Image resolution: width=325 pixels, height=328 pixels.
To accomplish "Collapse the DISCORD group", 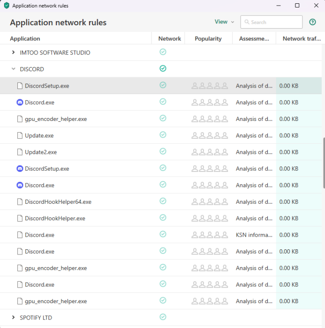I will (x=13, y=69).
